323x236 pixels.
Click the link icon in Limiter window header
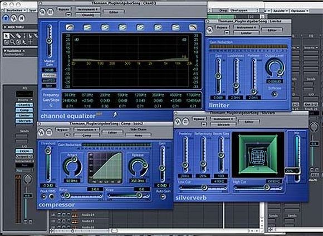(x=210, y=30)
